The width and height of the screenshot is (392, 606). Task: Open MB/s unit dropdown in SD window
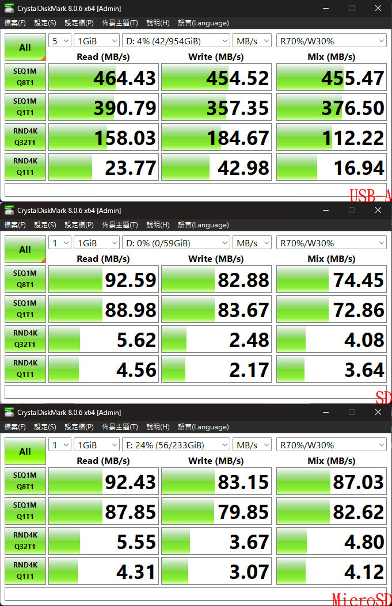point(252,243)
